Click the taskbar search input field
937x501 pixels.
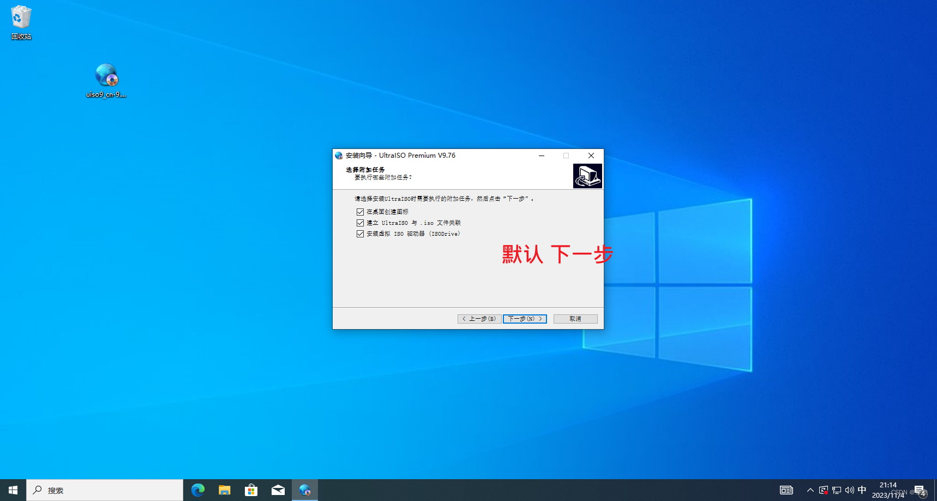click(x=105, y=490)
